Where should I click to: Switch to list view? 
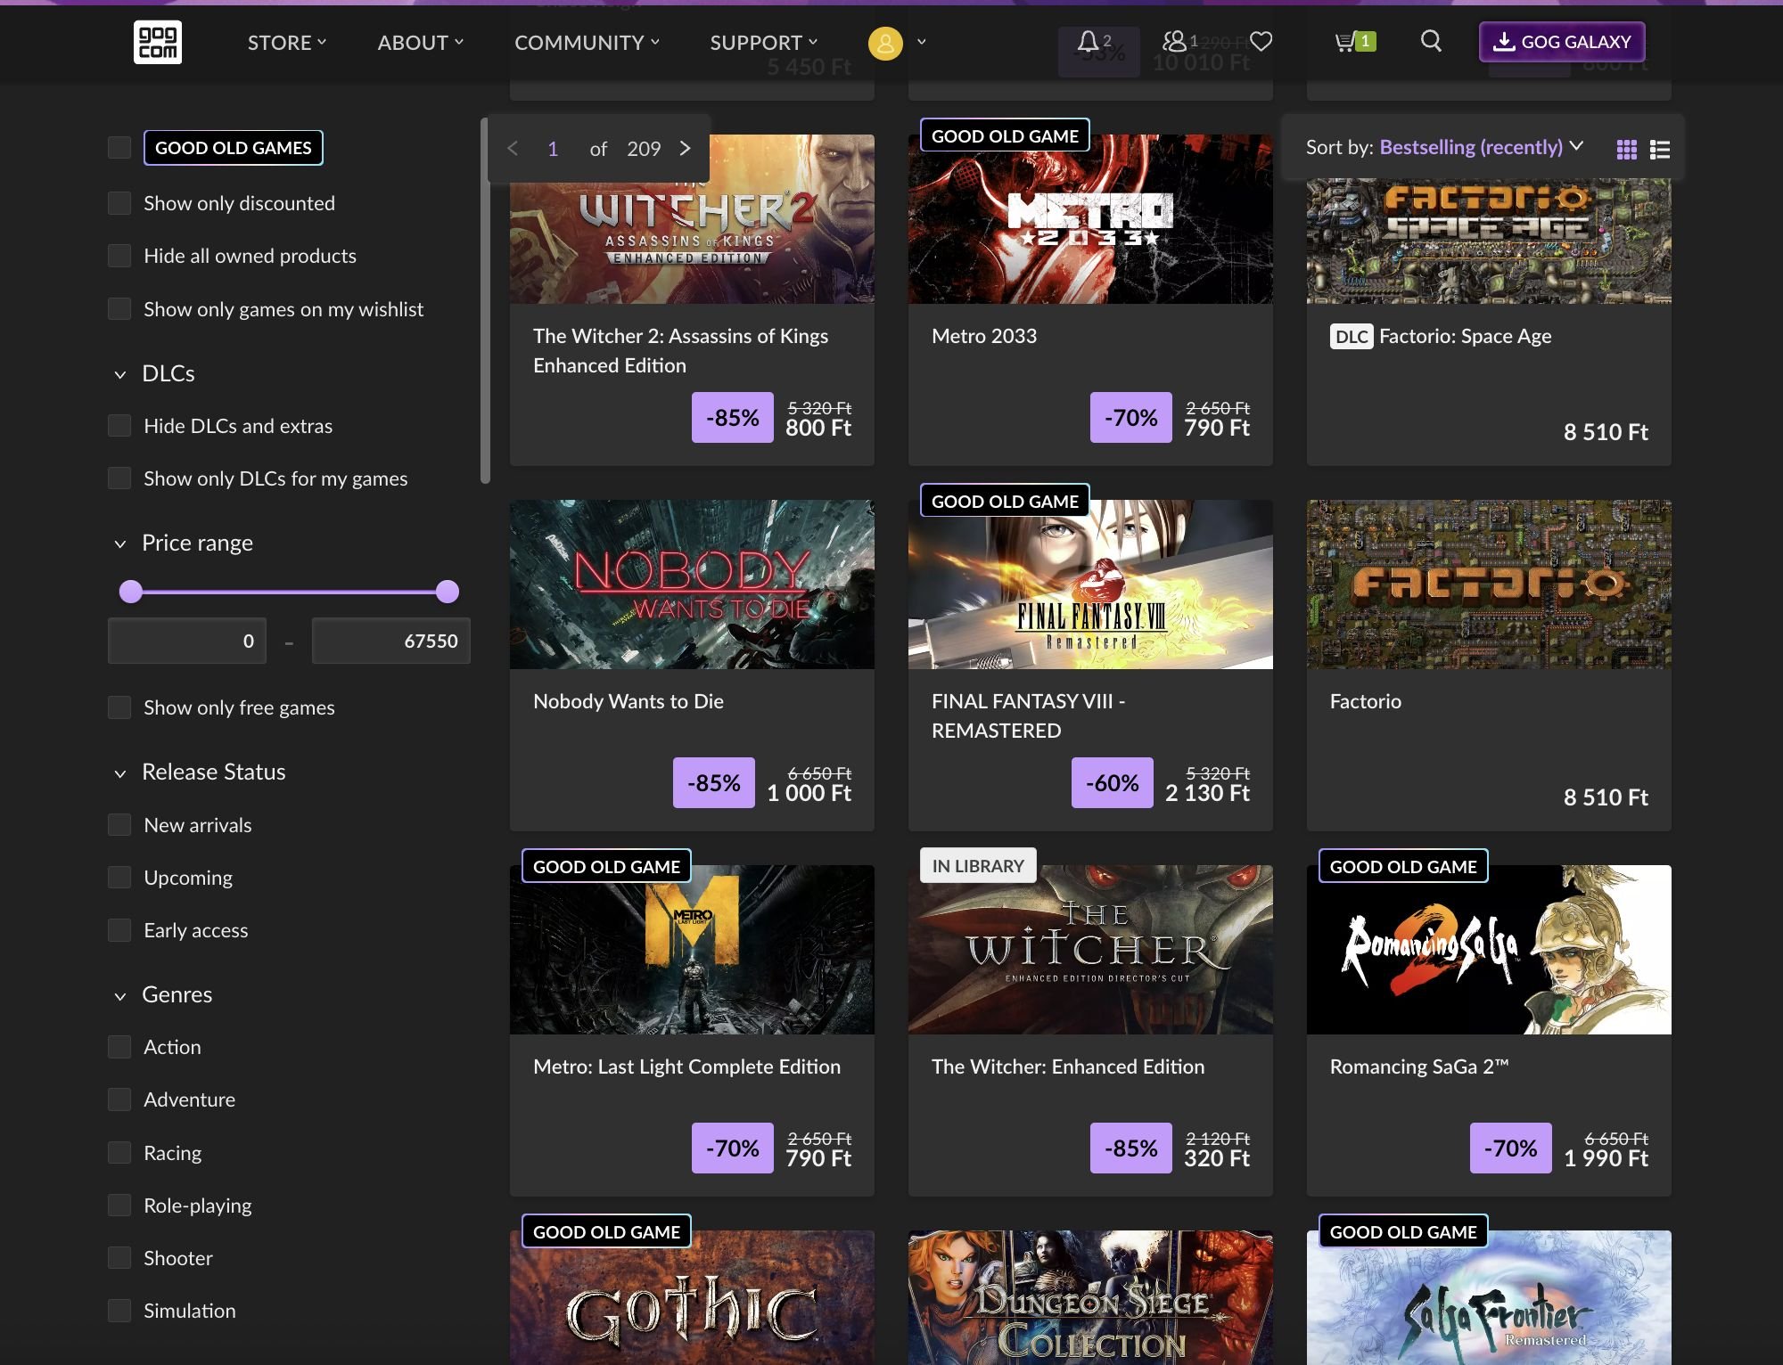[x=1660, y=150]
